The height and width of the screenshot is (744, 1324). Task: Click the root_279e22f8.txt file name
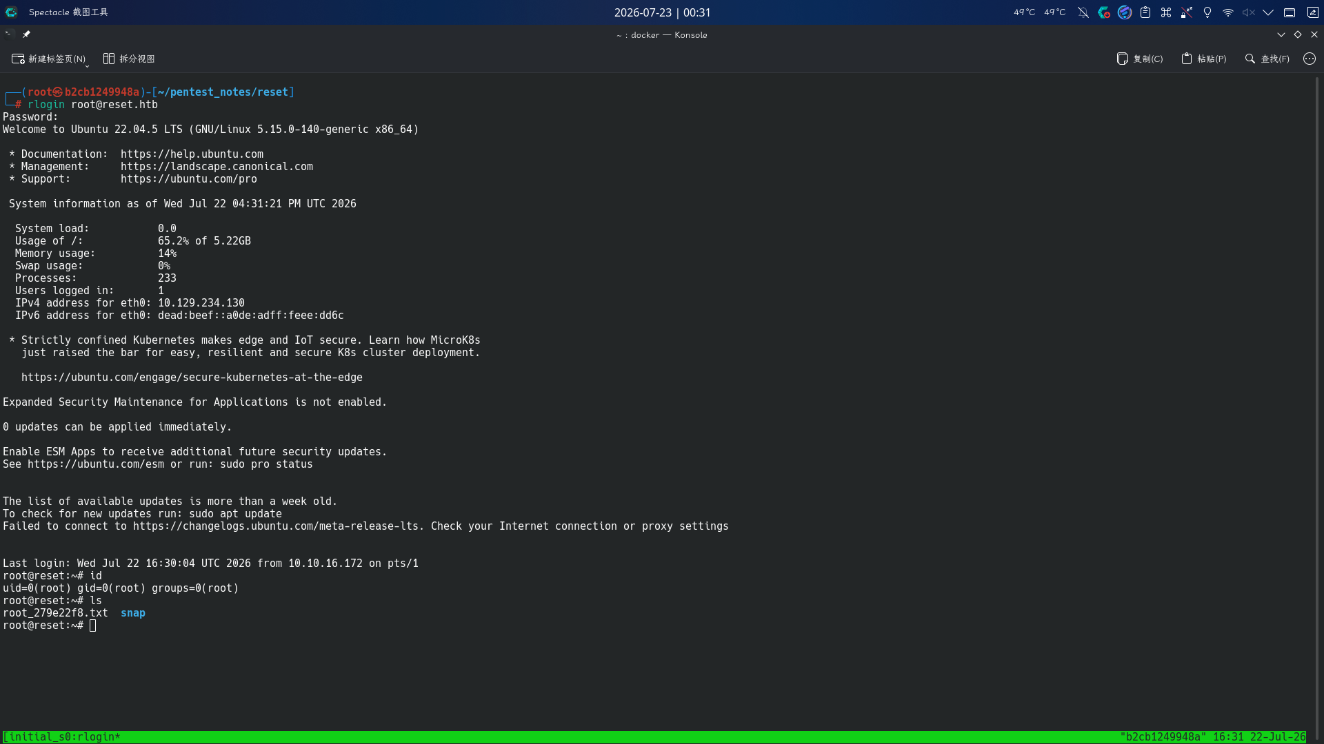tap(55, 613)
